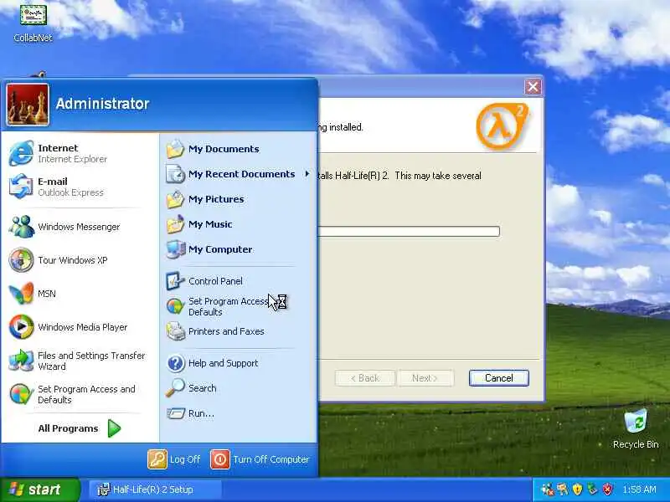Click the Administrator chess user picture
This screenshot has height=502, width=670.
coord(28,105)
